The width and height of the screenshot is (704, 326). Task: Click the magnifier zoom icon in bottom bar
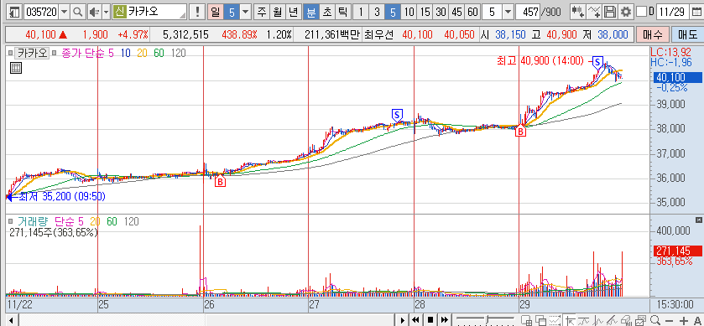pyautogui.click(x=655, y=320)
